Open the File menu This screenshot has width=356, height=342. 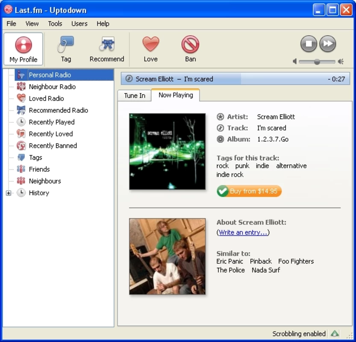coord(12,24)
